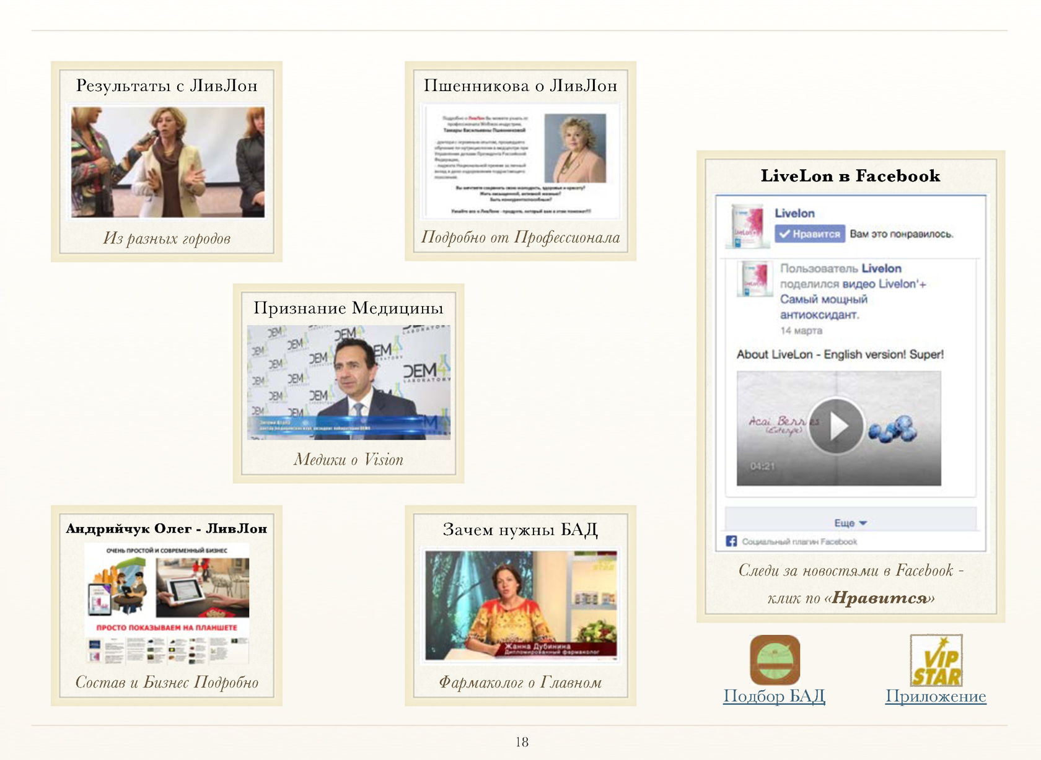Open the Зачем нужны БАД video thumbnail

coord(521,606)
